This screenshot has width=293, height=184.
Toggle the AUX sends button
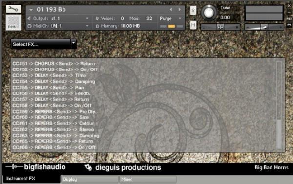(x=289, y=19)
